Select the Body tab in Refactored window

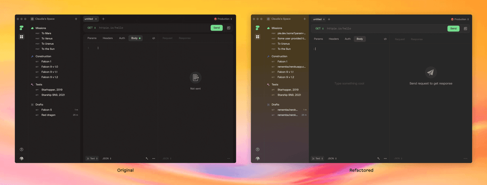[360, 39]
